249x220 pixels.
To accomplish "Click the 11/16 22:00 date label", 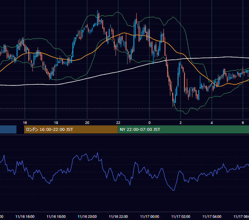I will coord(118,217).
